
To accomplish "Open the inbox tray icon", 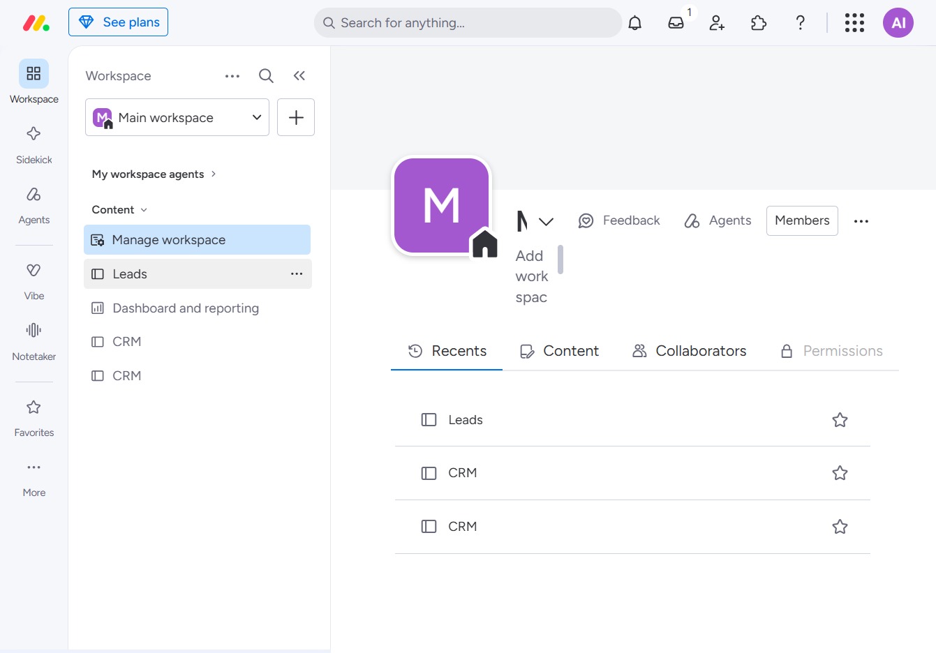I will (676, 23).
